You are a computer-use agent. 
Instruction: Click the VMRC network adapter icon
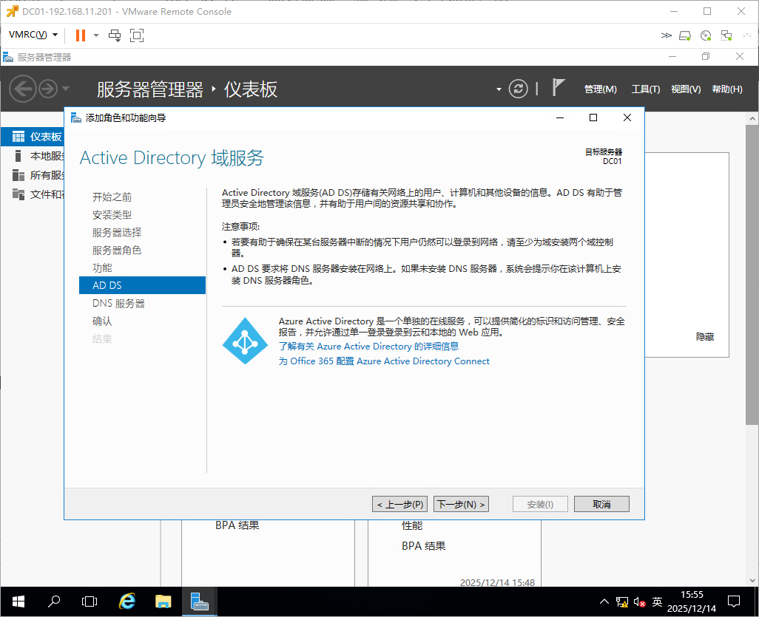point(726,35)
